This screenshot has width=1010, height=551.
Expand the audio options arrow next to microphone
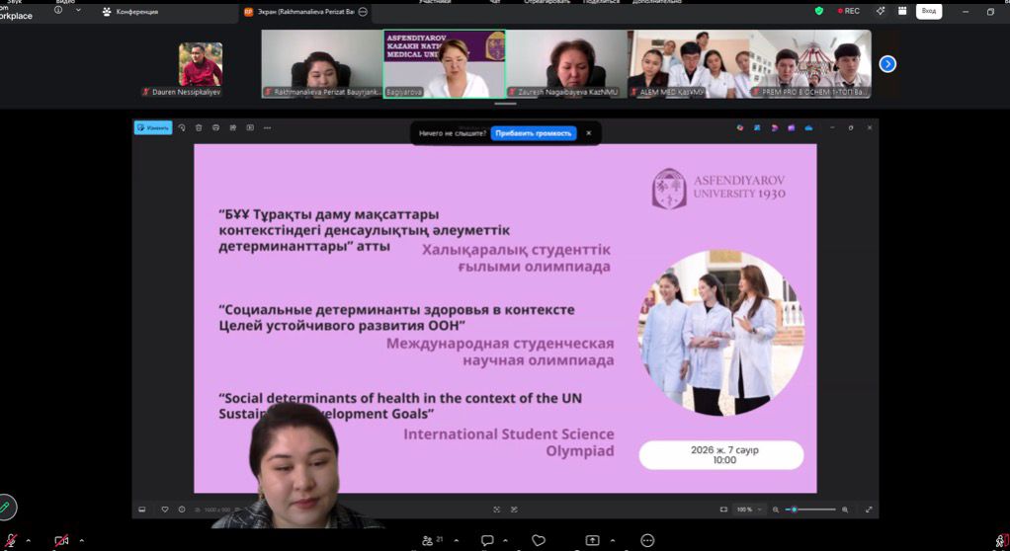(28, 540)
